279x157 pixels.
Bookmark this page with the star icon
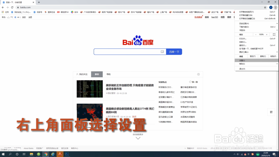pyautogui.click(x=265, y=7)
